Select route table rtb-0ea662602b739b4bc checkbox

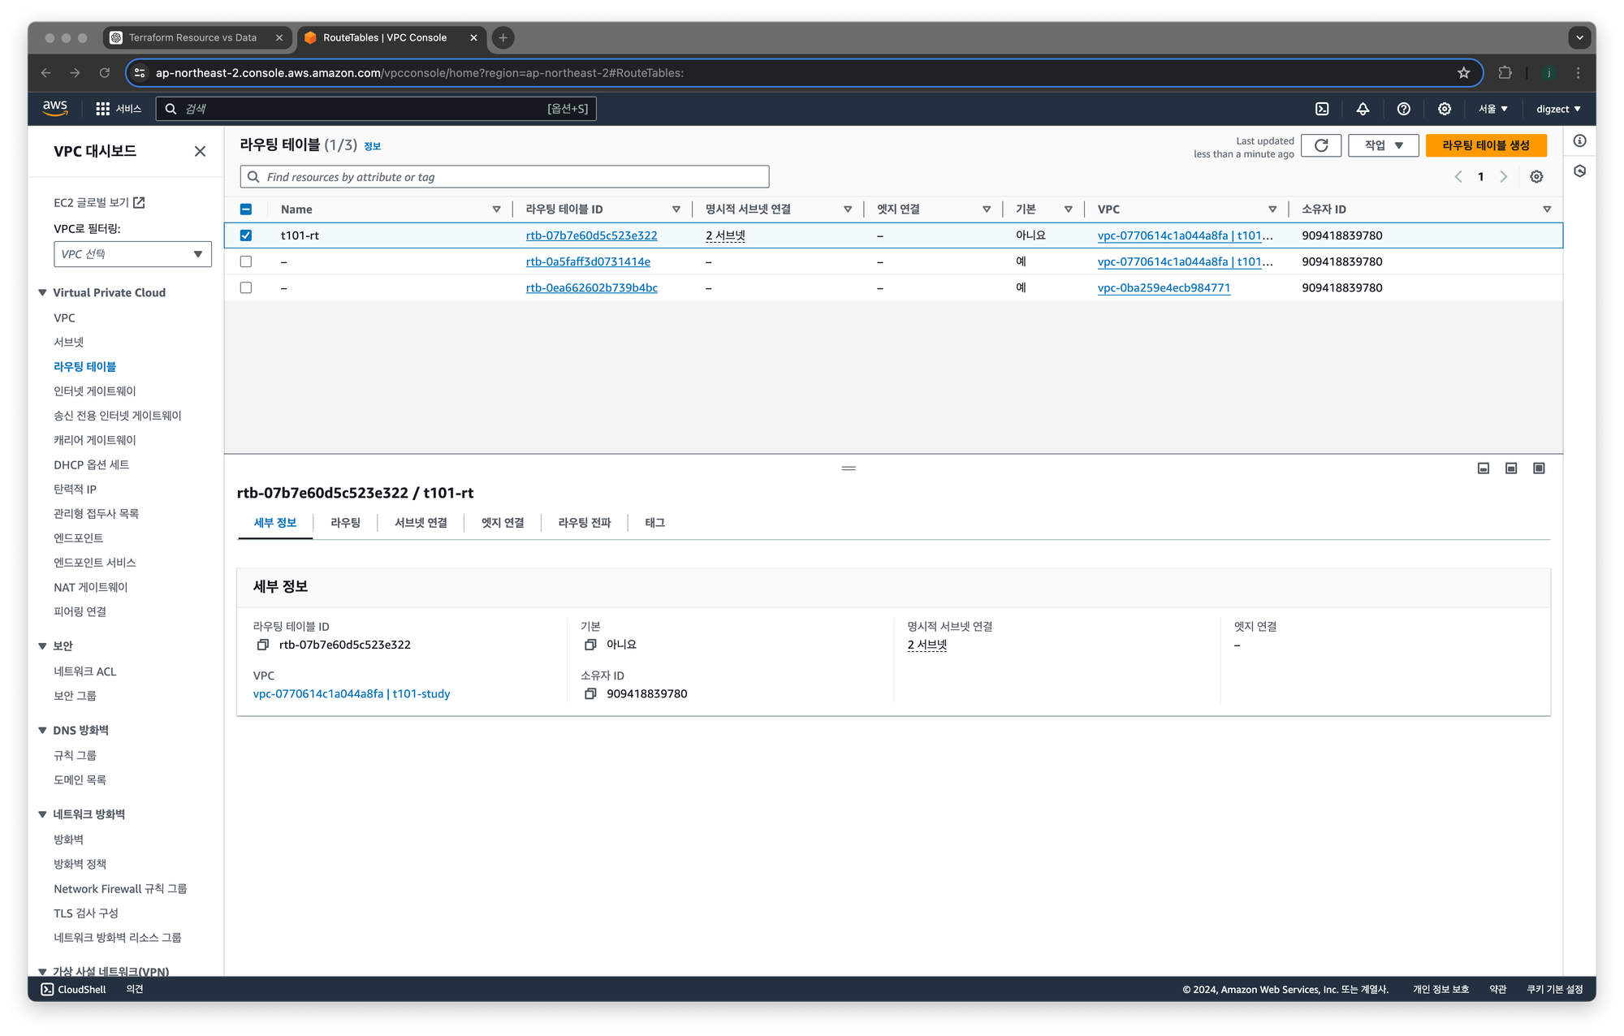tap(246, 287)
